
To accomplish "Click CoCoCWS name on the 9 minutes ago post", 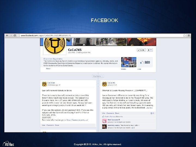I will click(51, 83).
